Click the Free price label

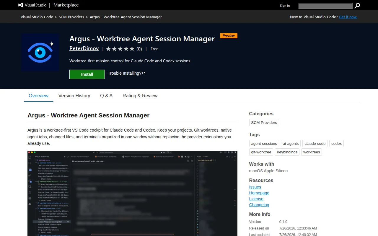154,49
